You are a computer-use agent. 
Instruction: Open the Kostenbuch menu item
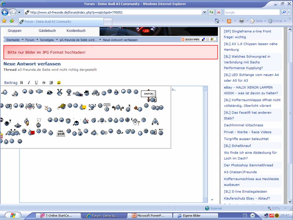click(x=76, y=30)
